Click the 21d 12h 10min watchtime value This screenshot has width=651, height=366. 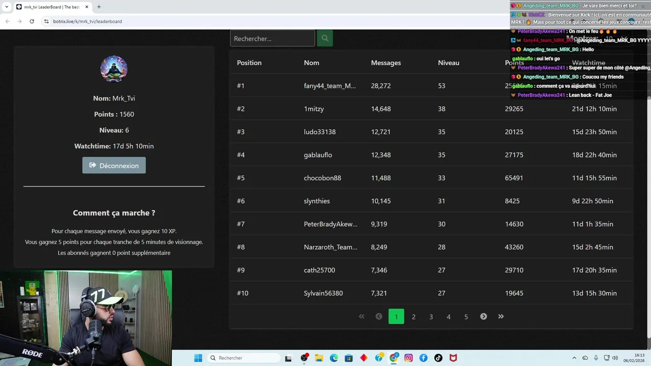tap(595, 109)
